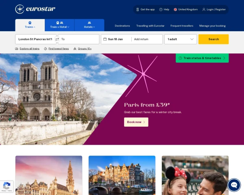
Task: Click the train icon on Trains tab
Action: [x=30, y=23]
